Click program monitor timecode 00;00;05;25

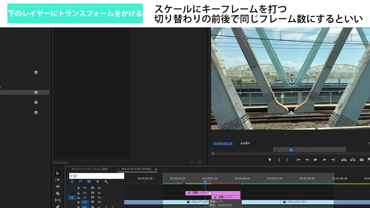click(x=223, y=144)
